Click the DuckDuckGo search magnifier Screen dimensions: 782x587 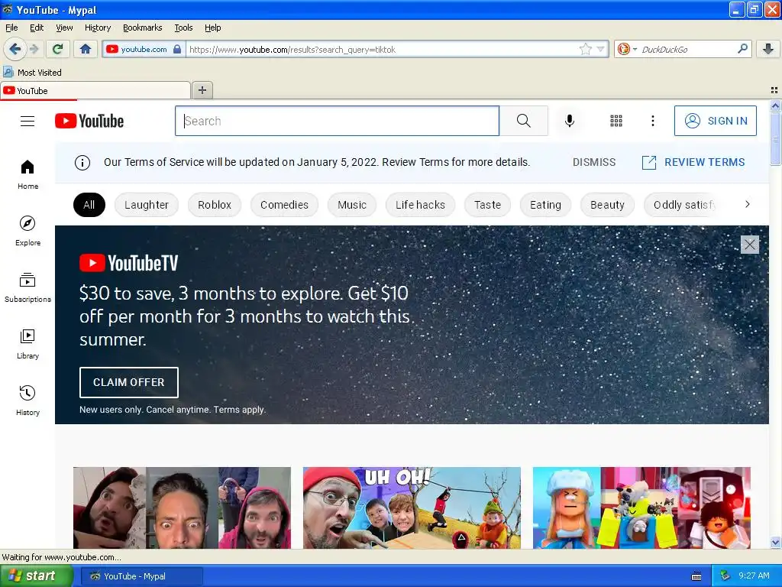742,49
